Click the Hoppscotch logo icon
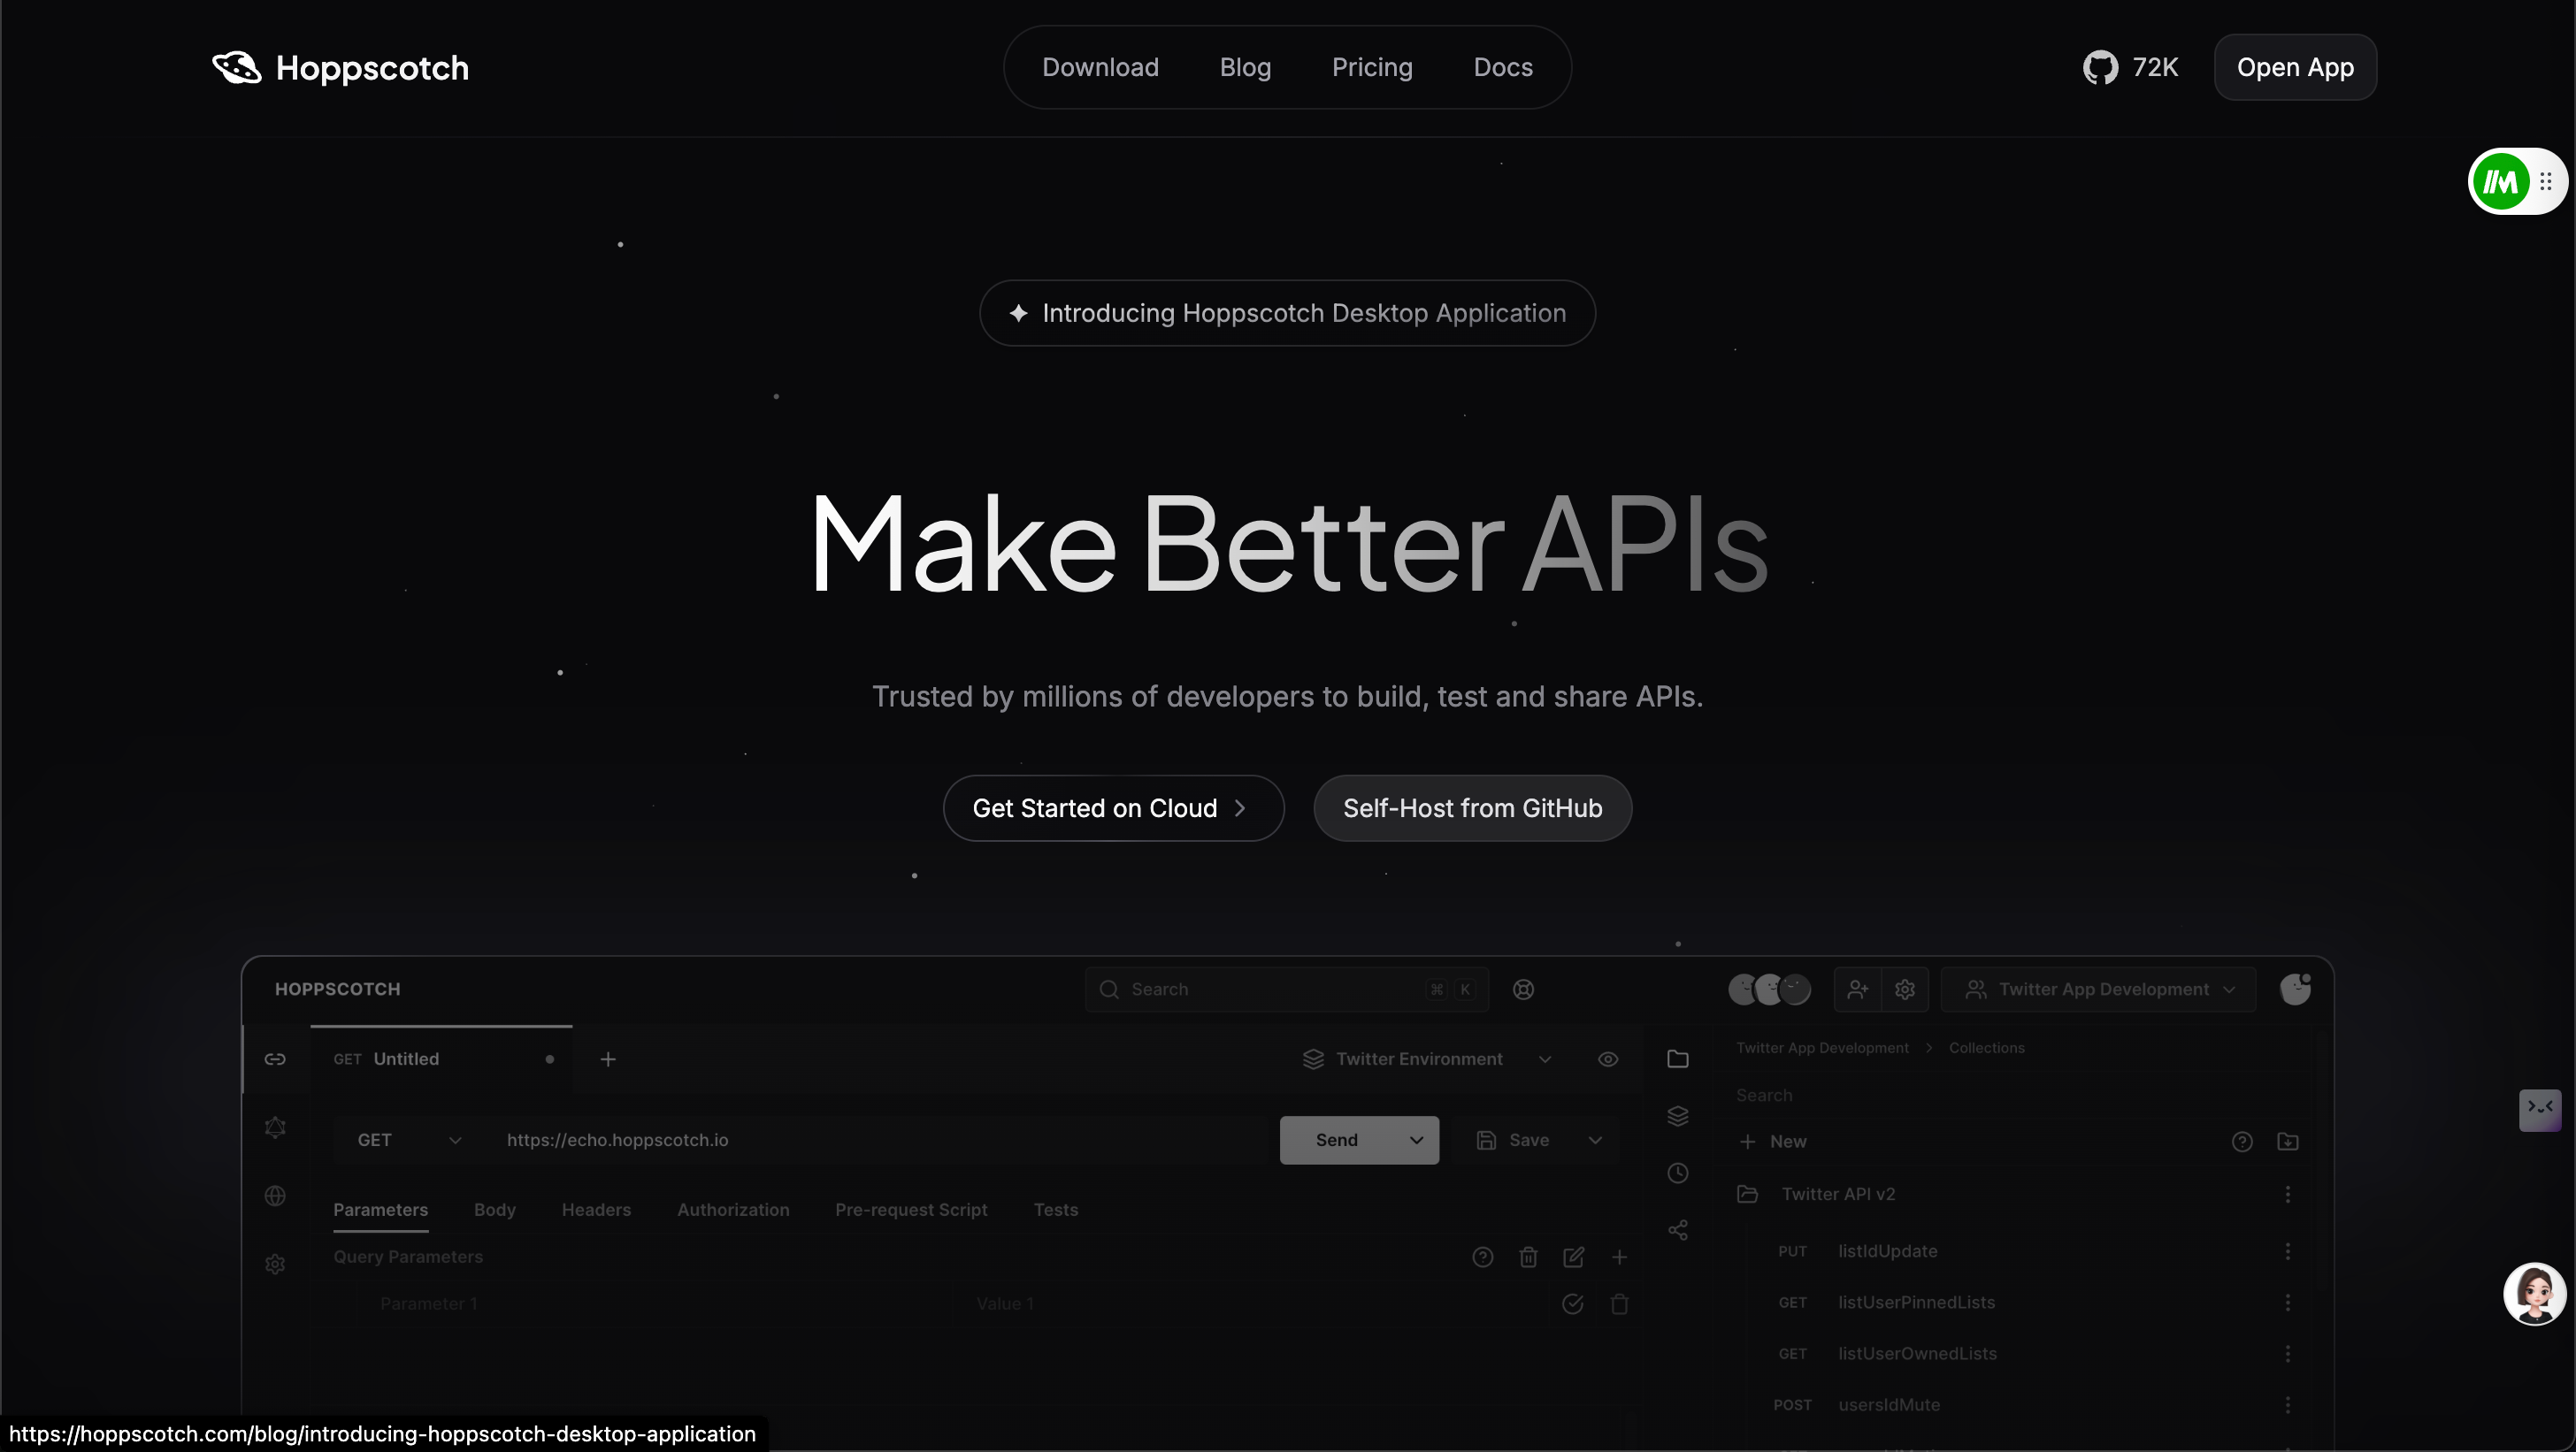 pos(237,67)
